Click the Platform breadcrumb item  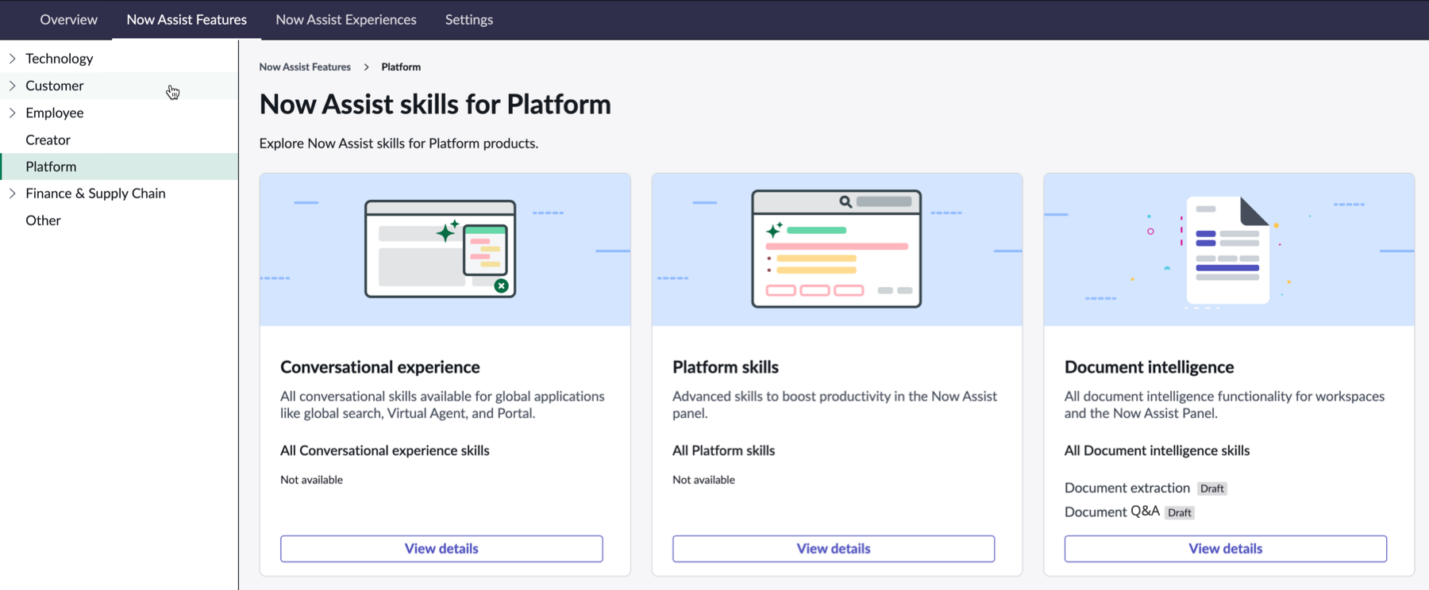401,67
